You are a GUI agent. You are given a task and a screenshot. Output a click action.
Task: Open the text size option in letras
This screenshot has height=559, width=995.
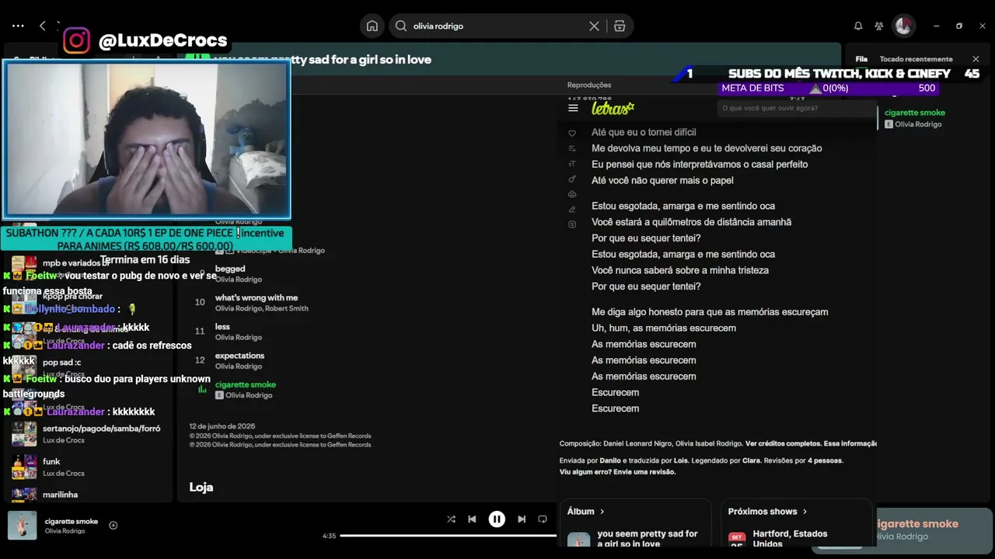[572, 164]
